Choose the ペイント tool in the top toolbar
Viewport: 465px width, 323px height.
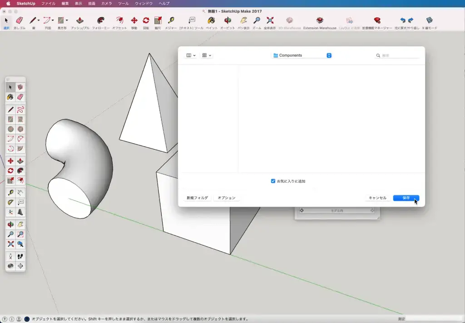pyautogui.click(x=212, y=23)
